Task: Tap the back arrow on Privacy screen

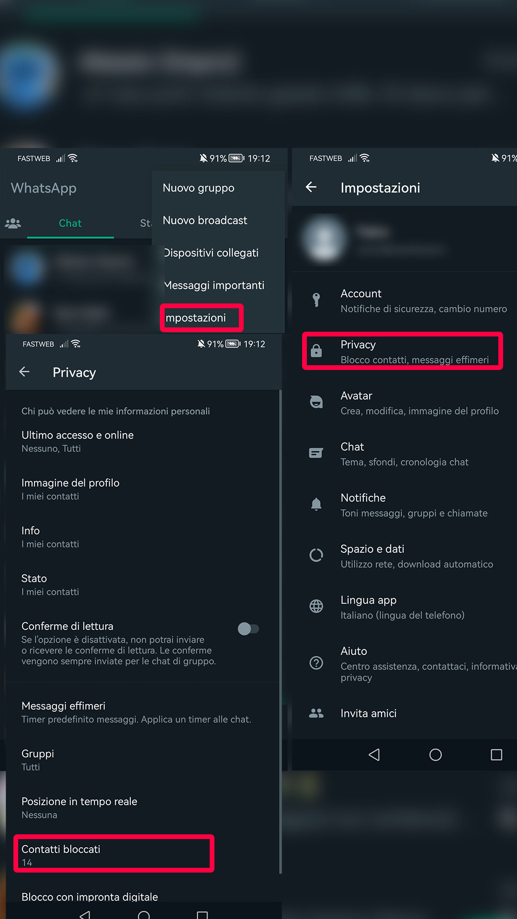Action: click(x=24, y=372)
